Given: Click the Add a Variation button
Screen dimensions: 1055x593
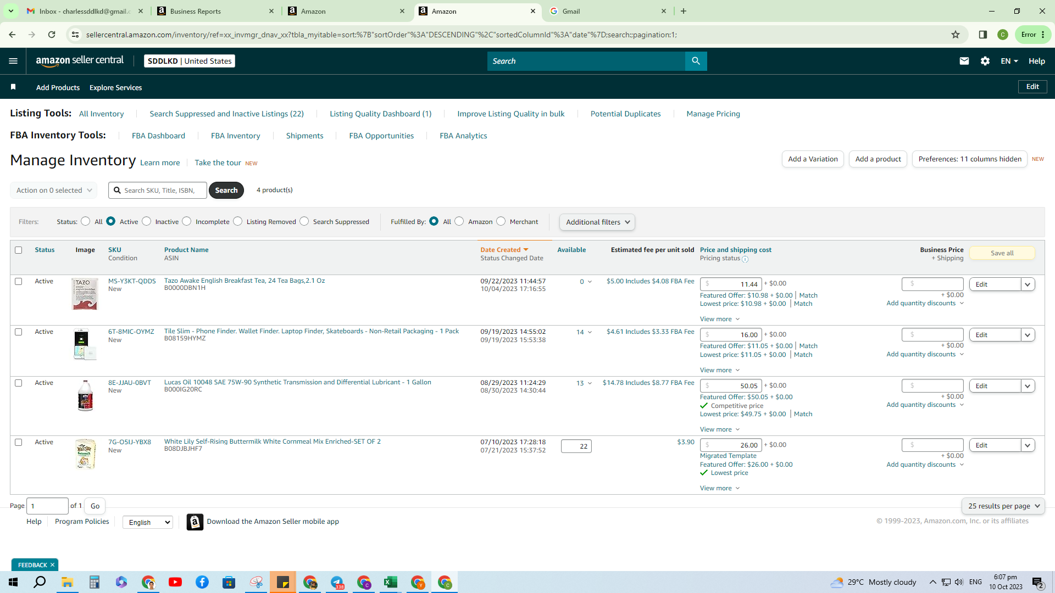Looking at the screenshot, I should 813,159.
